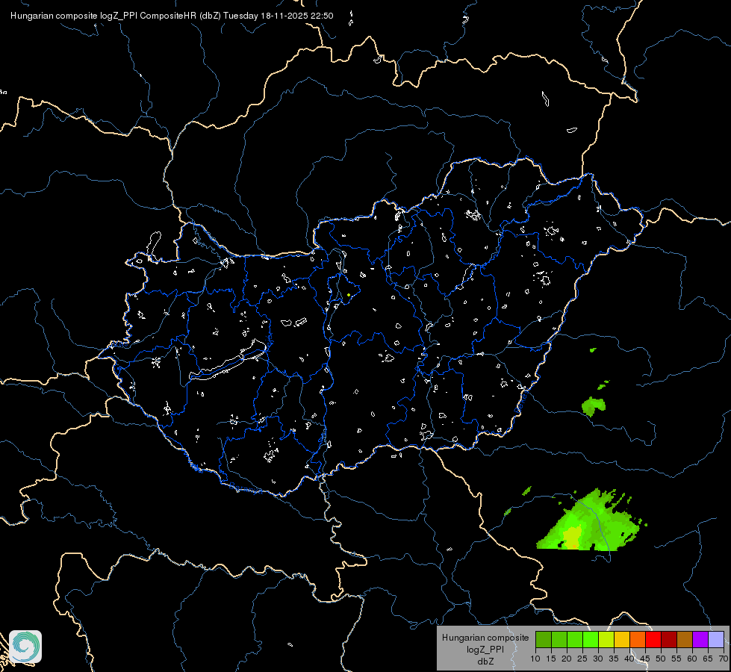The height and width of the screenshot is (672, 731).
Task: Click the legend scale value 65
Action: 708,659
